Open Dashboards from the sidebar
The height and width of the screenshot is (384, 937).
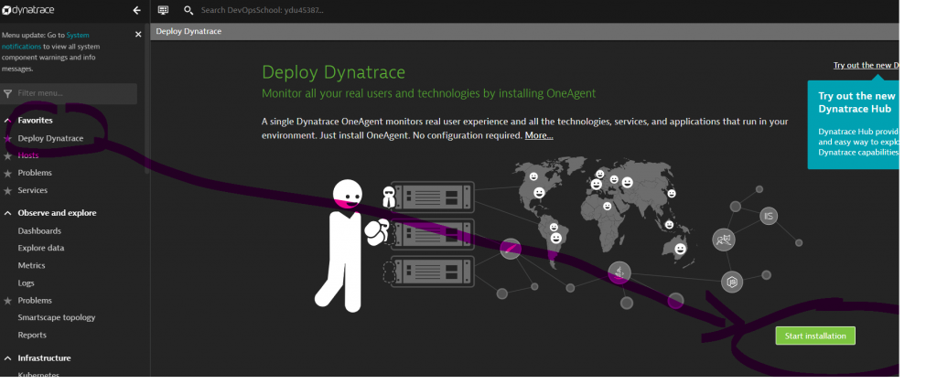(39, 230)
